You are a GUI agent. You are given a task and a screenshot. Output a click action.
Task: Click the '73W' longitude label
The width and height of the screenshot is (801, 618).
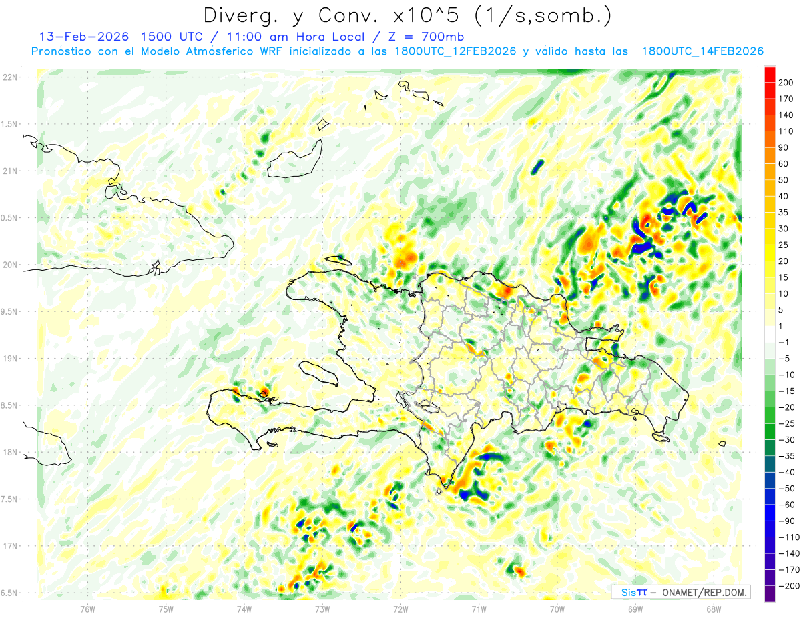pyautogui.click(x=322, y=608)
